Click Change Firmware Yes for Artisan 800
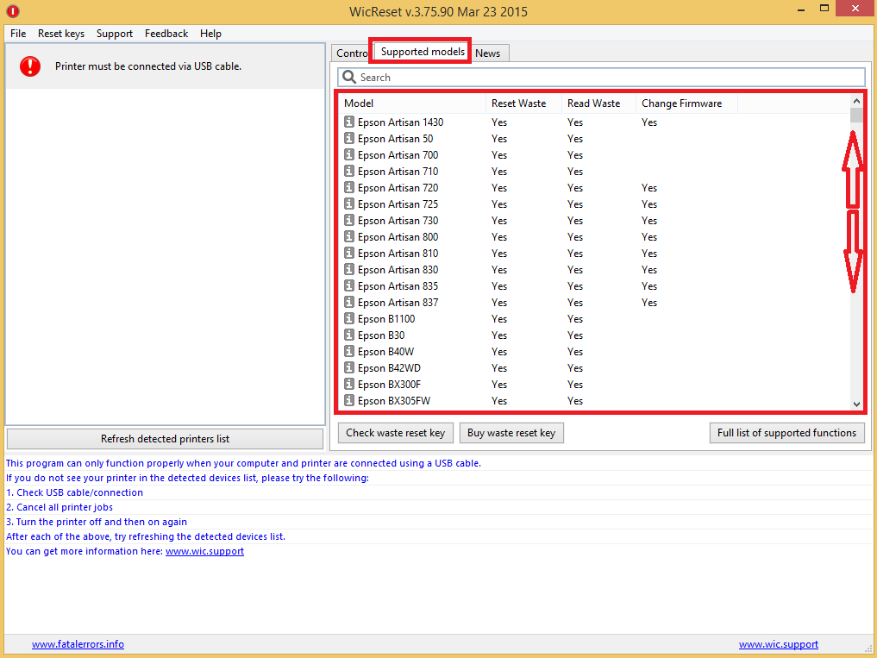 click(649, 236)
